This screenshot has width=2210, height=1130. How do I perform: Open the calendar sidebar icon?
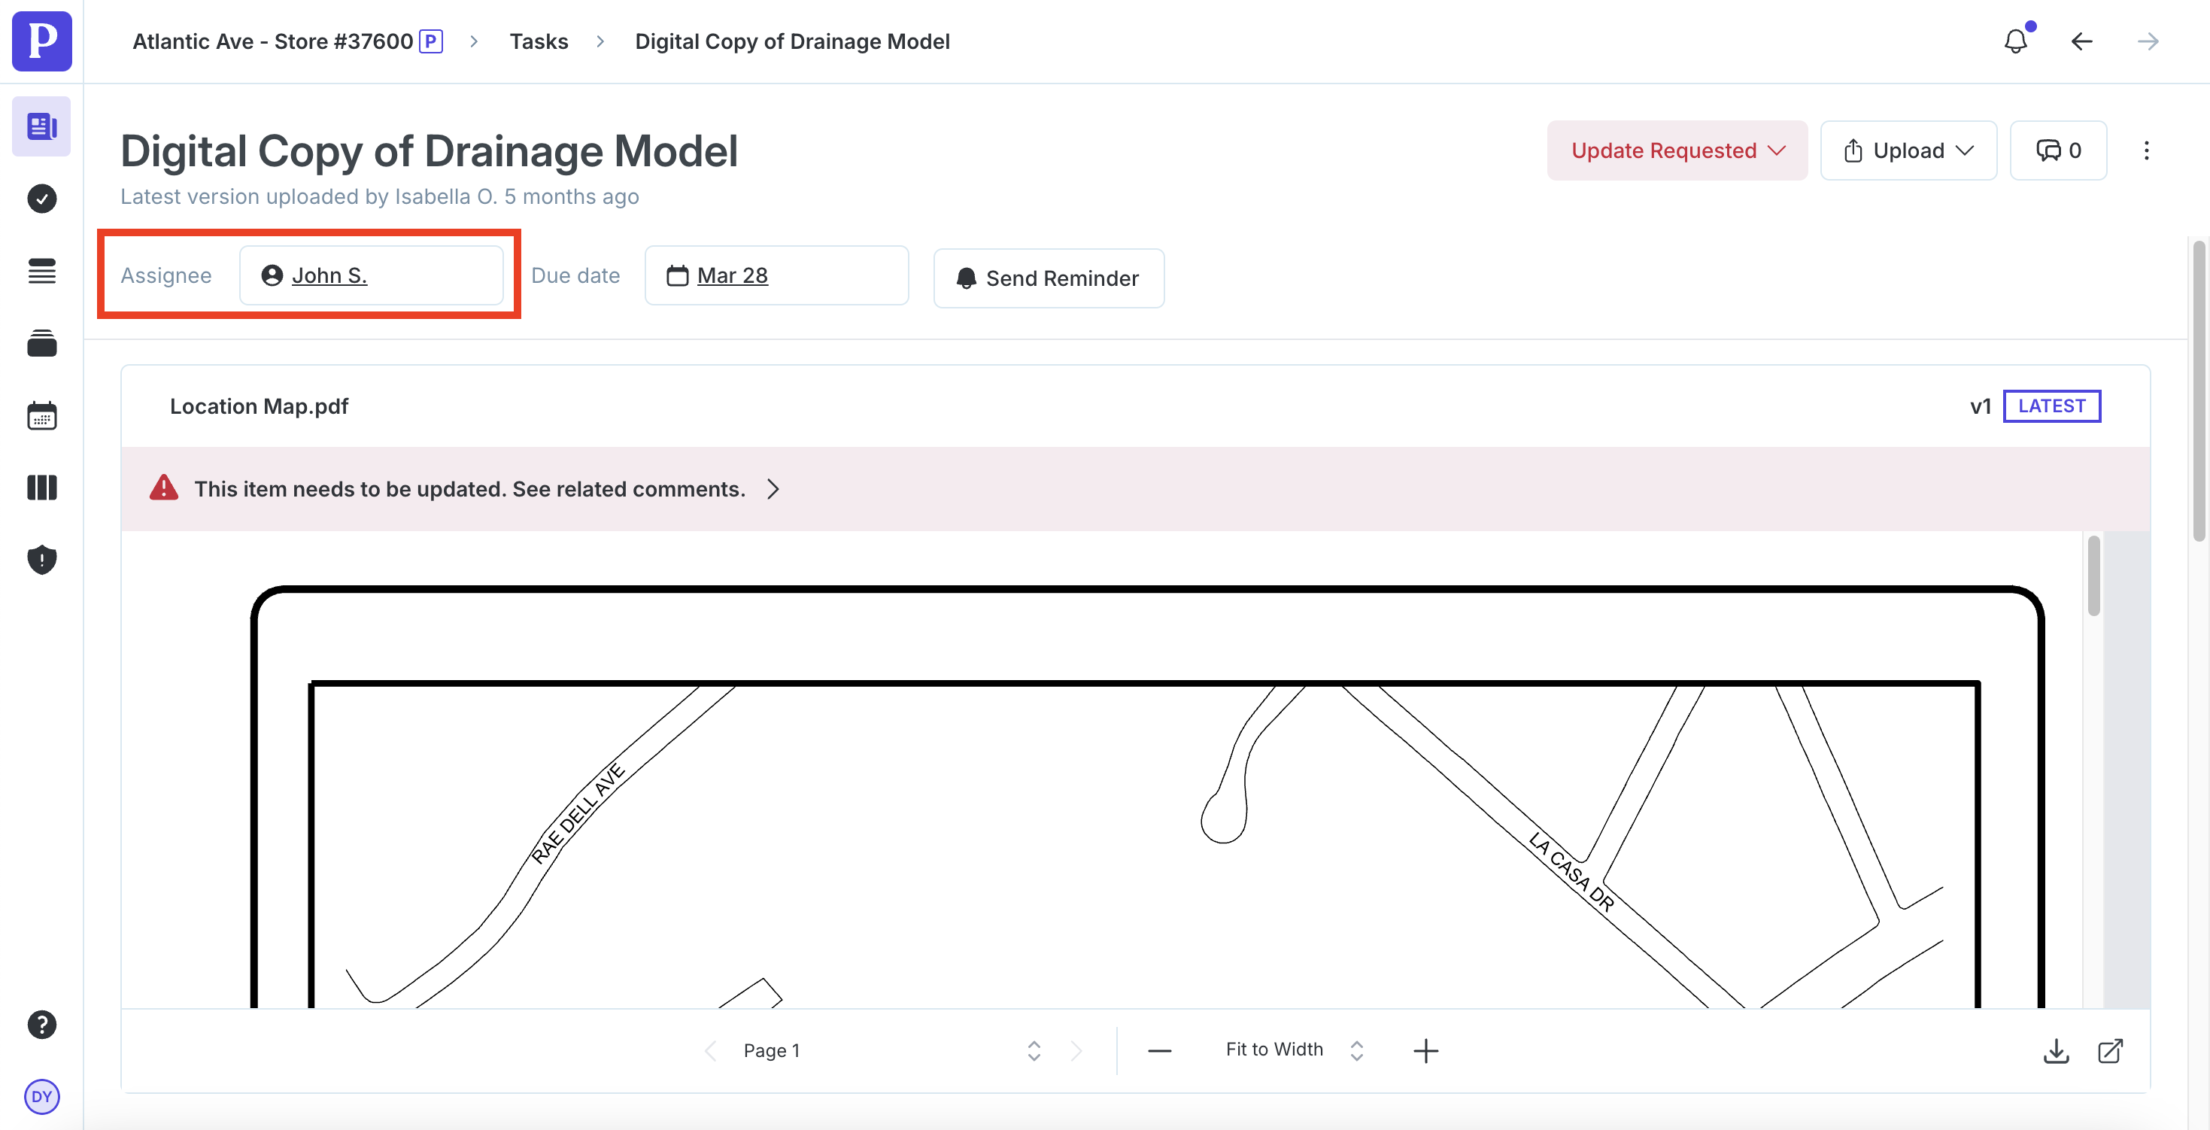41,416
